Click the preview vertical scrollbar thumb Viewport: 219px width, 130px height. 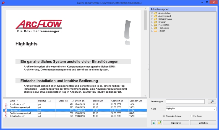point(145,20)
